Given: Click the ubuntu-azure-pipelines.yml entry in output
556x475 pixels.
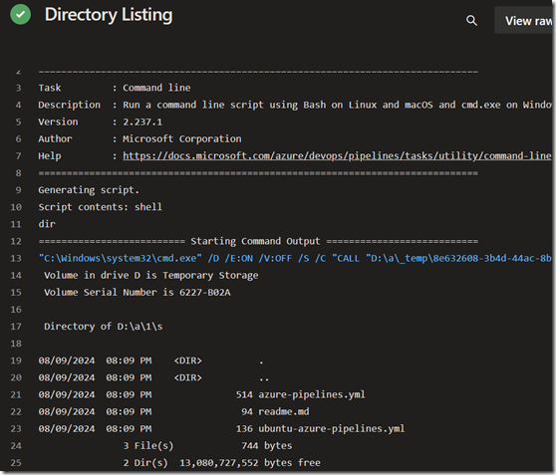Looking at the screenshot, I should [x=331, y=428].
